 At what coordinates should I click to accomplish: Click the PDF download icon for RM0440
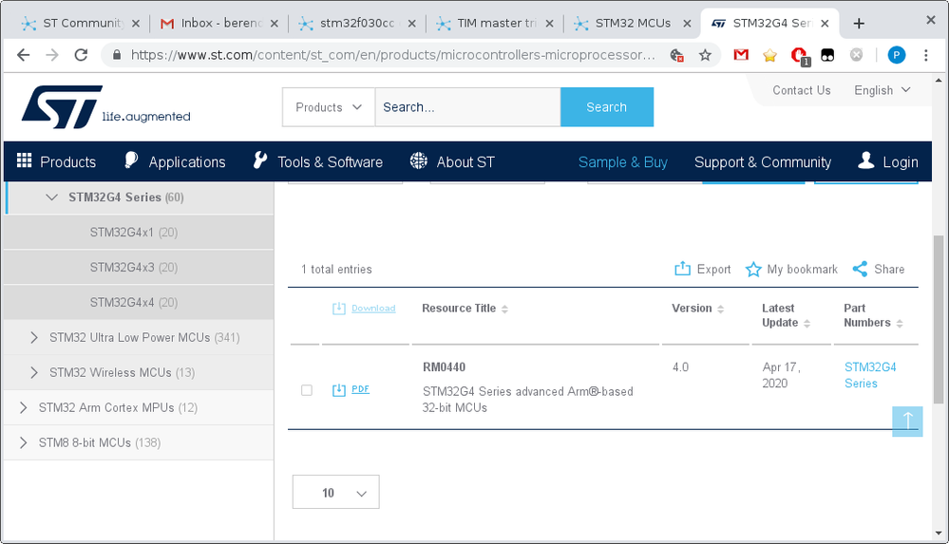tap(339, 389)
